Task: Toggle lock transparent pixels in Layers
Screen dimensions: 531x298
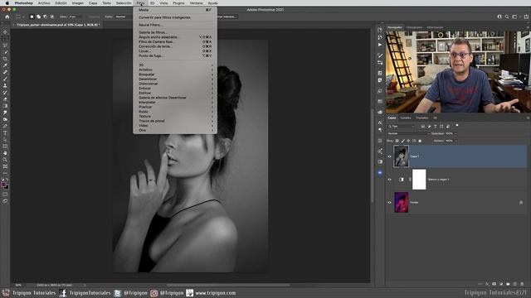Action: coord(397,141)
